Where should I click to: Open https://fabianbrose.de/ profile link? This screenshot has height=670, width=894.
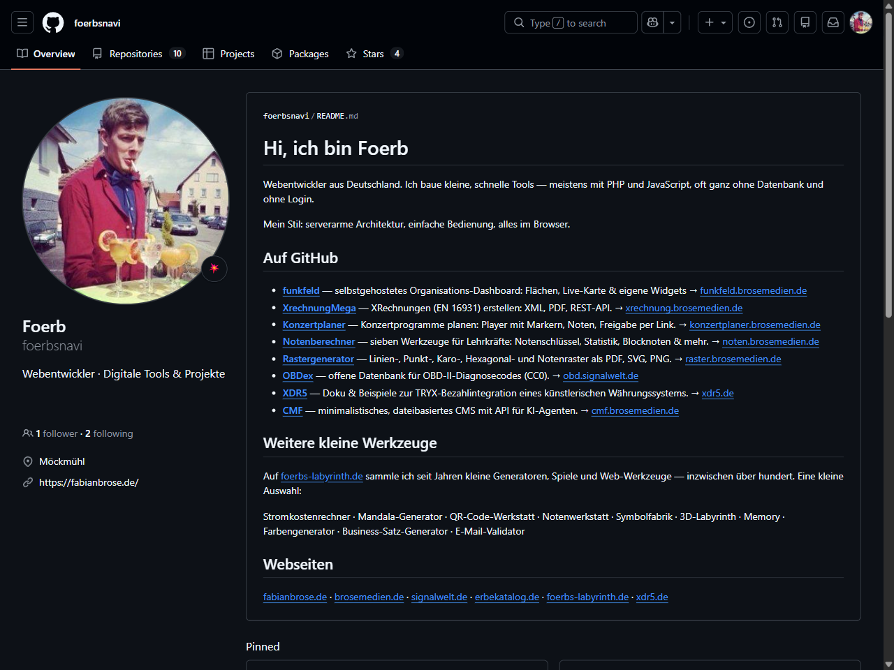coord(89,482)
